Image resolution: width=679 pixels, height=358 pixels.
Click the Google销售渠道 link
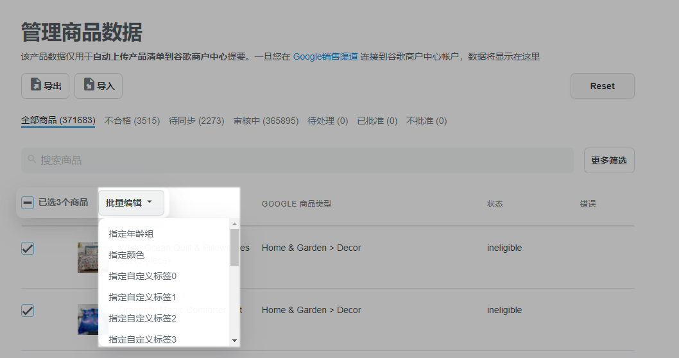click(325, 56)
